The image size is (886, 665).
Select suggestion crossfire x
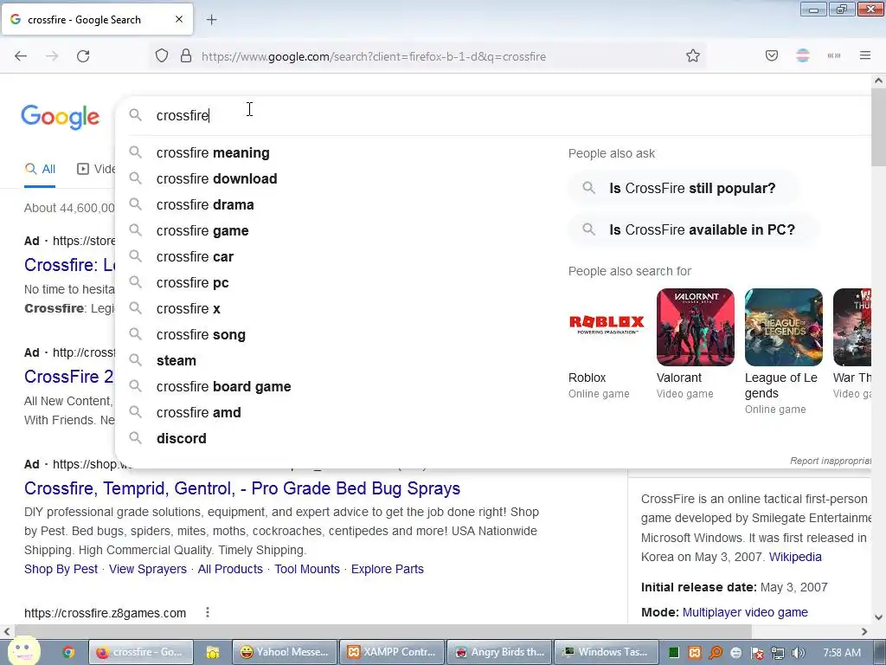188,309
